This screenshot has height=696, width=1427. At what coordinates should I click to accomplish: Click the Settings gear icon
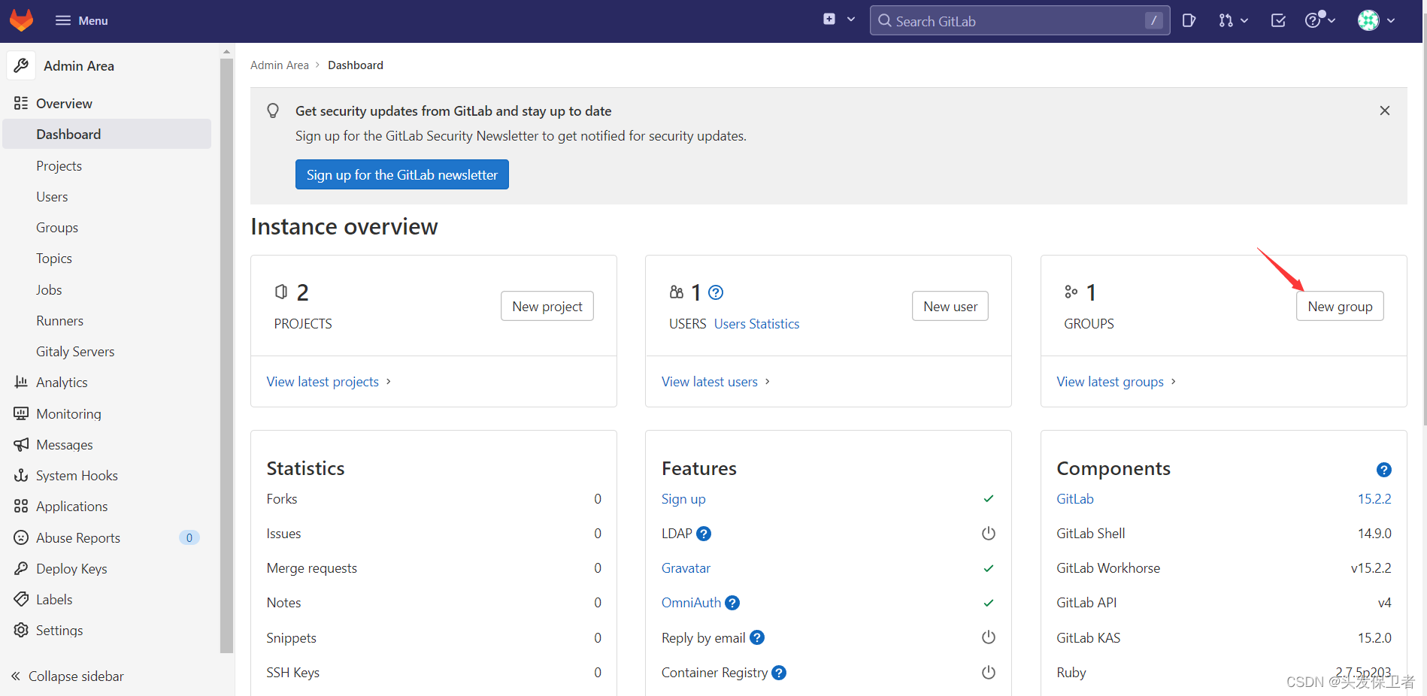(21, 630)
